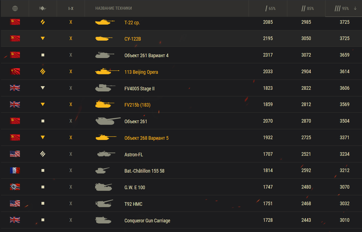Click the 113 Beijing Opera tank silhouette
362x232 pixels.
coord(106,72)
